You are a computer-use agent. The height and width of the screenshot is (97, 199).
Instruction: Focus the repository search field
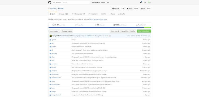[x=76, y=2]
